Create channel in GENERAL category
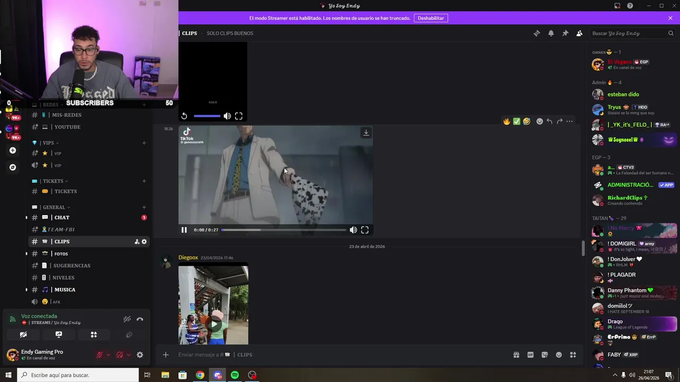The height and width of the screenshot is (382, 680). 144,207
